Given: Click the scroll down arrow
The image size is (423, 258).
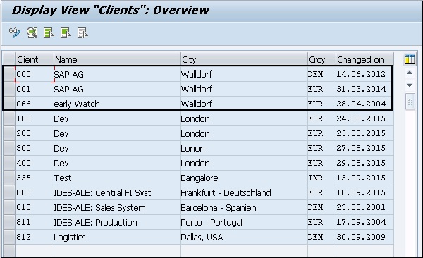Looking at the screenshot, I should pyautogui.click(x=410, y=85).
